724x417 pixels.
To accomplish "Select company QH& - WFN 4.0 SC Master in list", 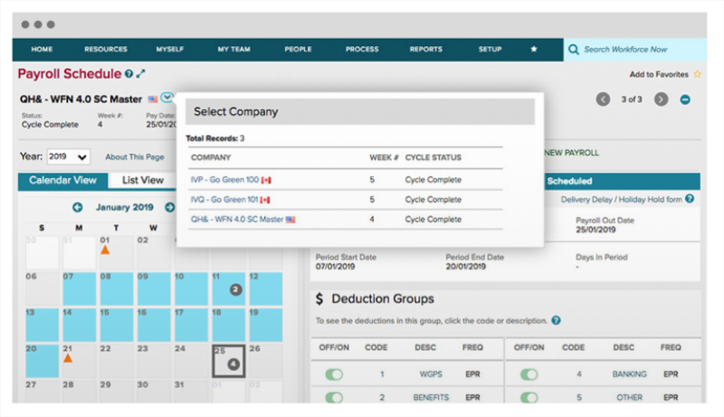I will [x=237, y=219].
